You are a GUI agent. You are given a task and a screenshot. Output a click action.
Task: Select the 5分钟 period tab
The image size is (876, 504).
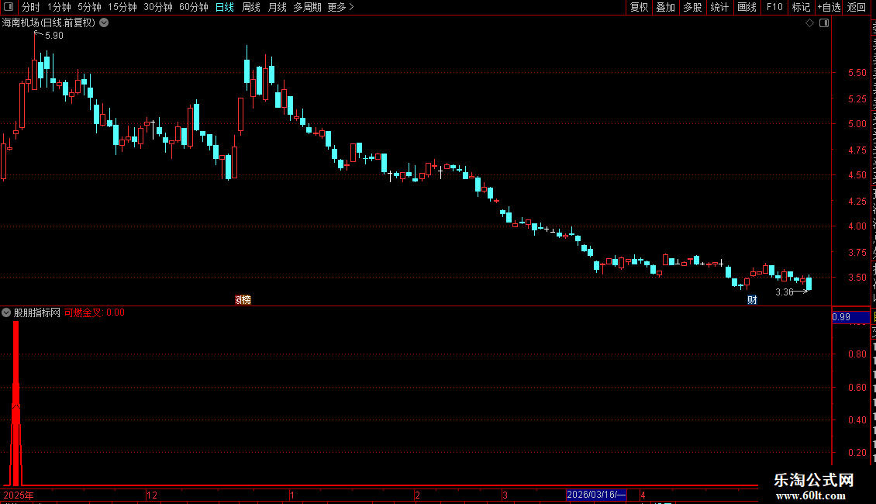click(89, 7)
